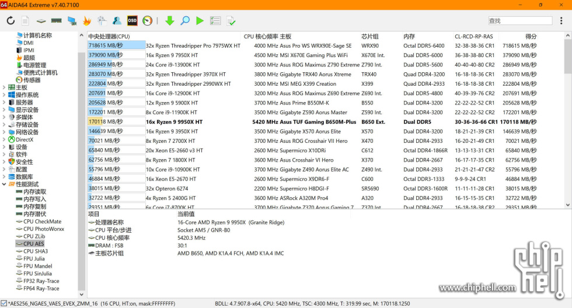Expand the 网络设备 node
The width and height of the screenshot is (572, 308).
coord(4,132)
